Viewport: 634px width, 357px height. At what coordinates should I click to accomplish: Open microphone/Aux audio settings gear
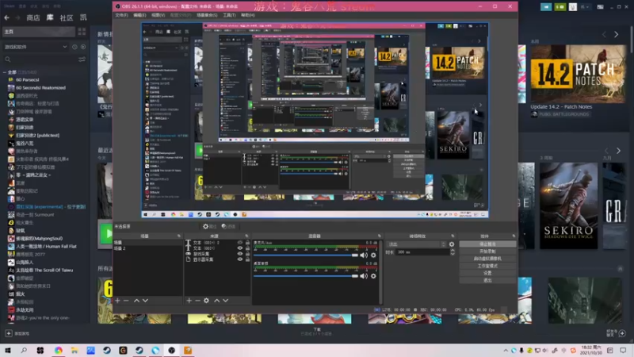[373, 255]
